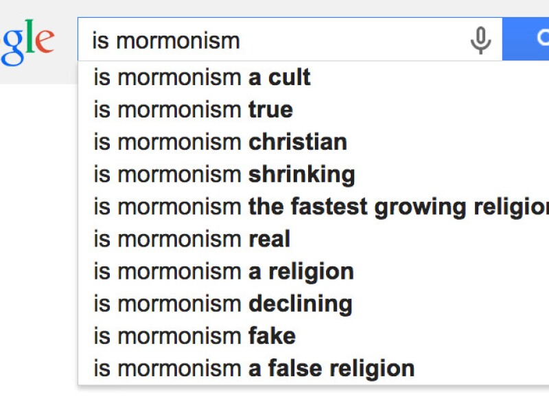The width and height of the screenshot is (549, 412).
Task: Click the Google logo
Action: pyautogui.click(x=27, y=41)
